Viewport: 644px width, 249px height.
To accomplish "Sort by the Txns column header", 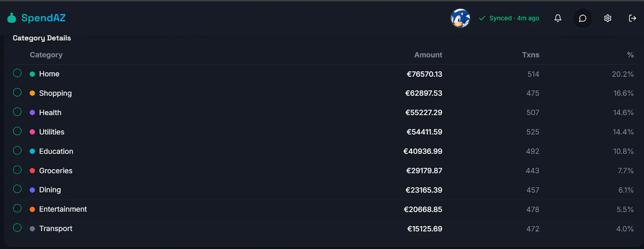I will point(530,55).
